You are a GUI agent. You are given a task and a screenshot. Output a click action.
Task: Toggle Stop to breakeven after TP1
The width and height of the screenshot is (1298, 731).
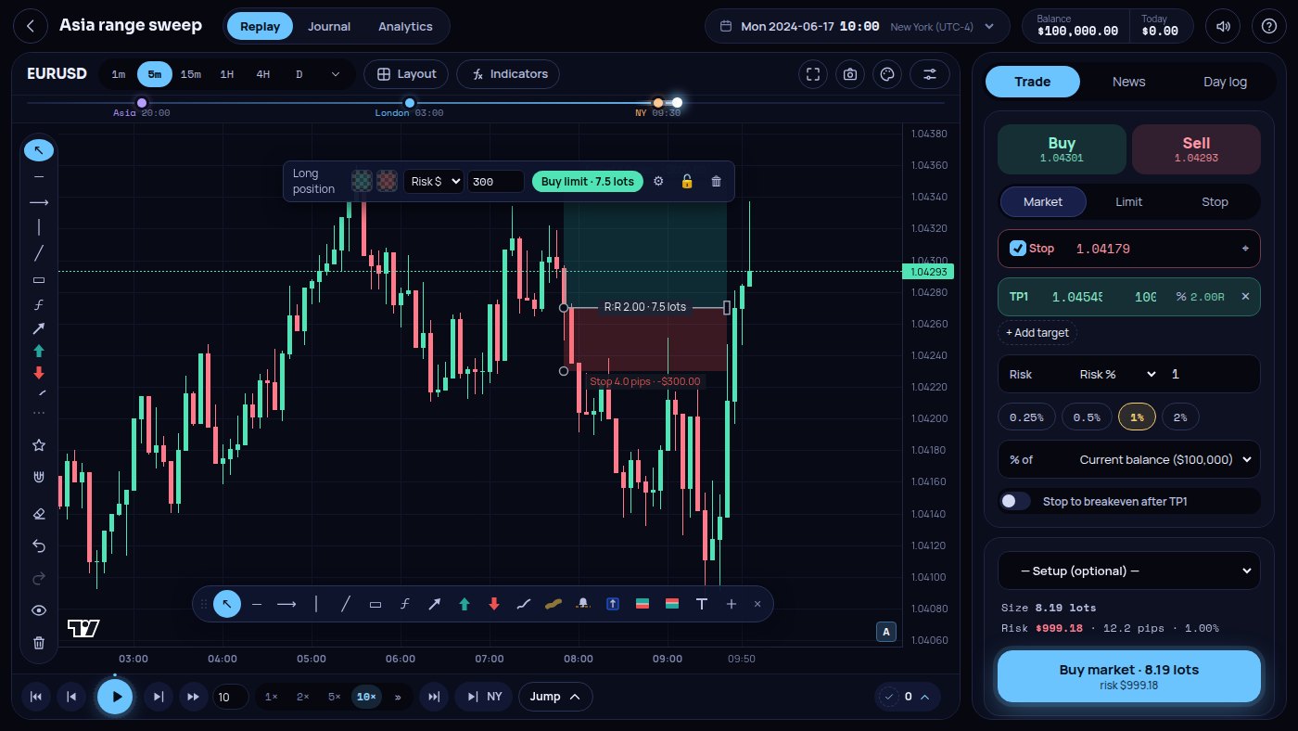[x=1015, y=502]
